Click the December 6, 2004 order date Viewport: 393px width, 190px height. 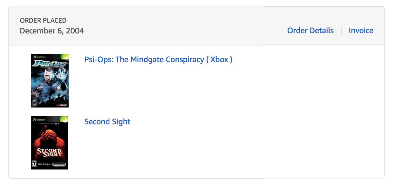pyautogui.click(x=52, y=31)
